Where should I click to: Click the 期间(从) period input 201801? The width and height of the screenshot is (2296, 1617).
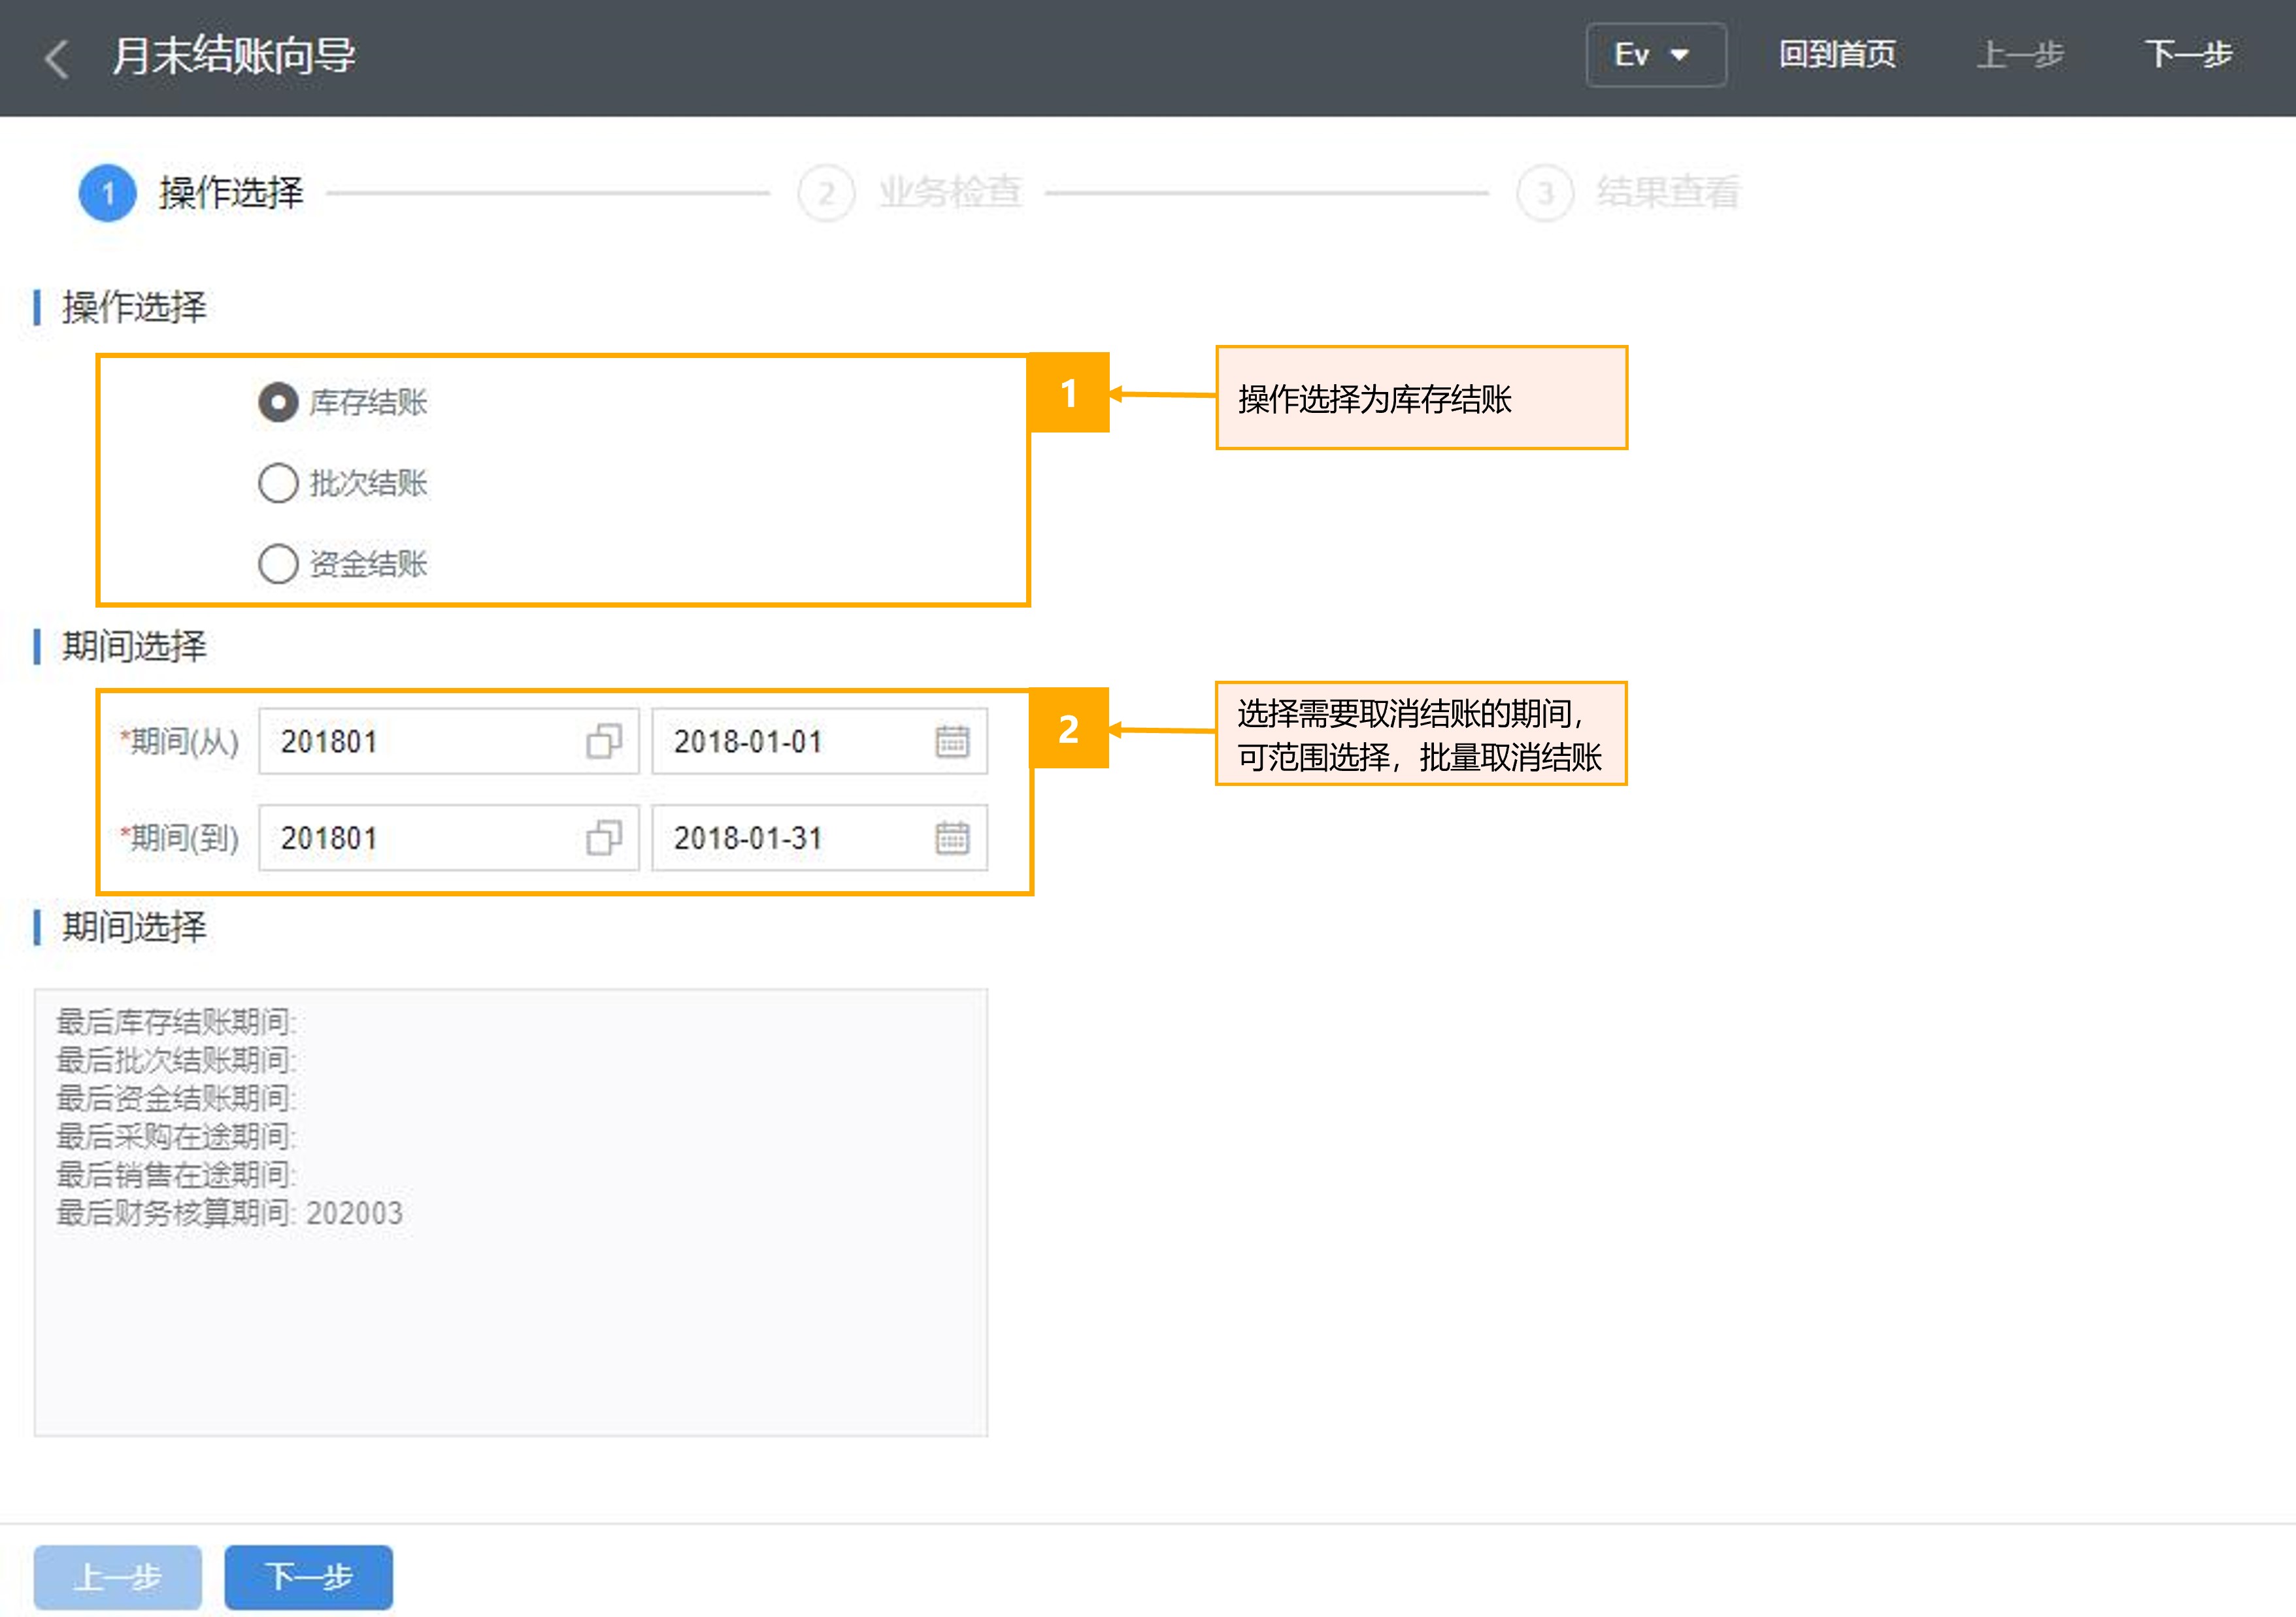click(x=448, y=742)
